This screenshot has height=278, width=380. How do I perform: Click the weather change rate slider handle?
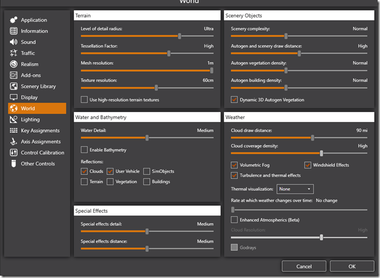[233, 210]
